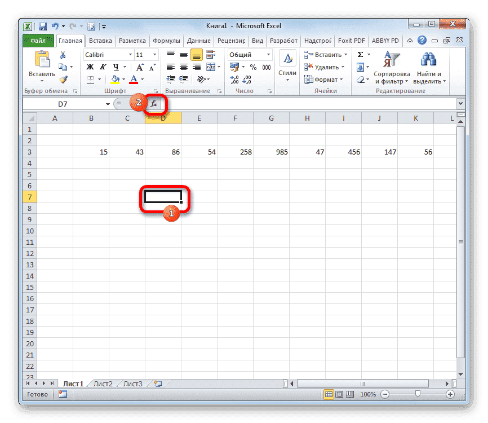
Task: Open the fill color dropdown arrow
Action: click(x=123, y=79)
